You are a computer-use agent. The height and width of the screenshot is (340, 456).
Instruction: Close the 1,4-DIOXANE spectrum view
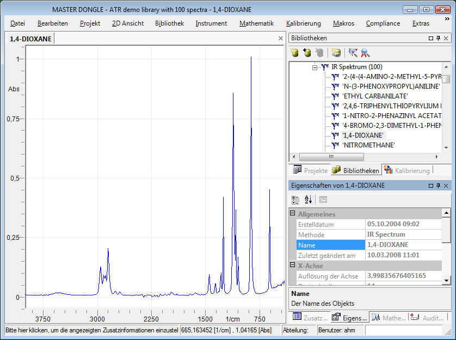click(x=281, y=39)
